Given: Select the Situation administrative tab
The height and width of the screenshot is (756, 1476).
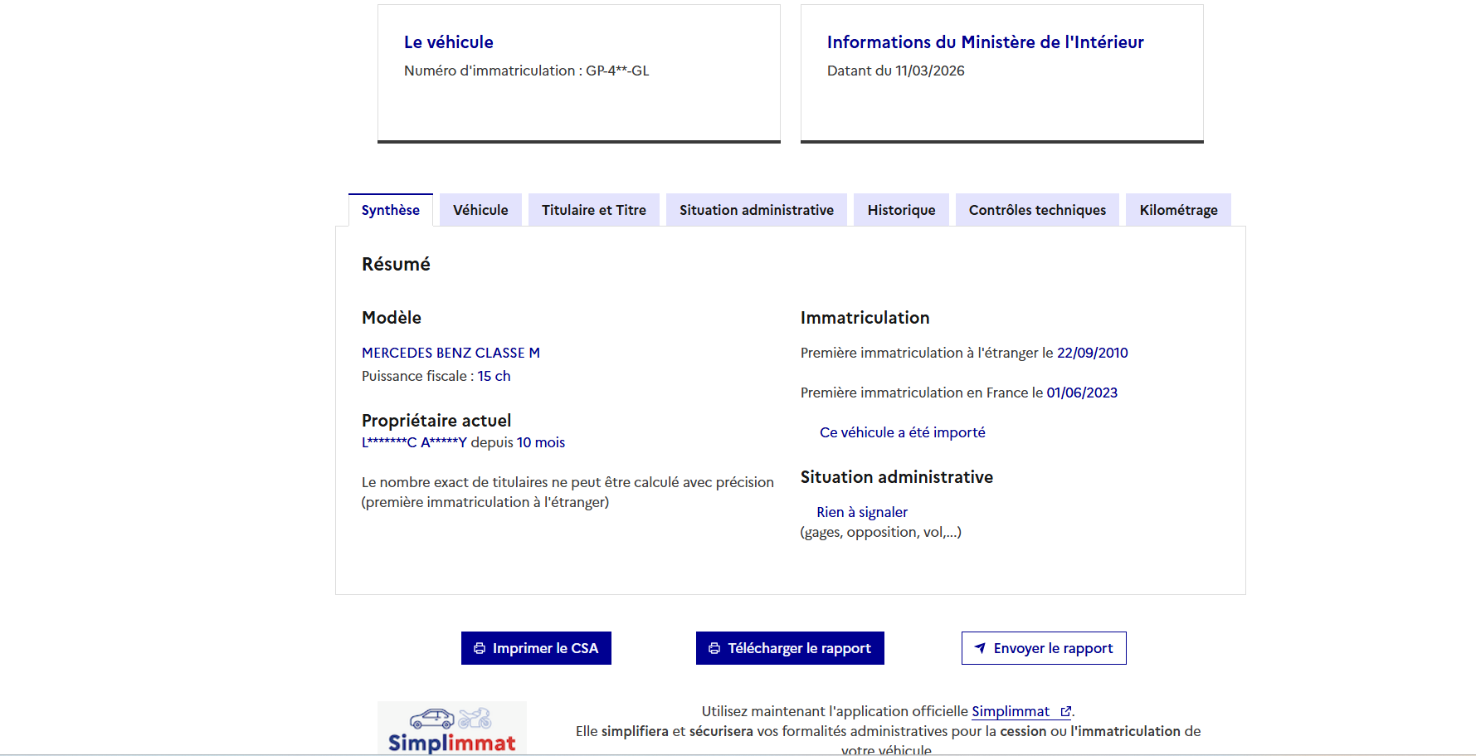Looking at the screenshot, I should pos(756,210).
